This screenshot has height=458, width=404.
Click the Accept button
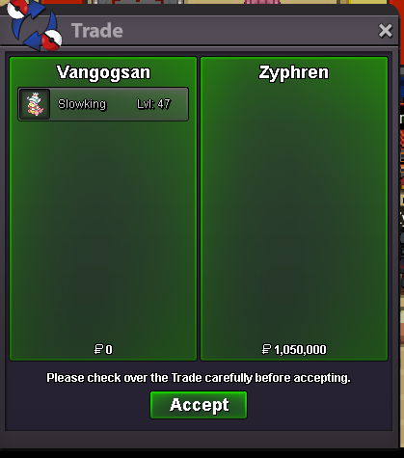199,405
